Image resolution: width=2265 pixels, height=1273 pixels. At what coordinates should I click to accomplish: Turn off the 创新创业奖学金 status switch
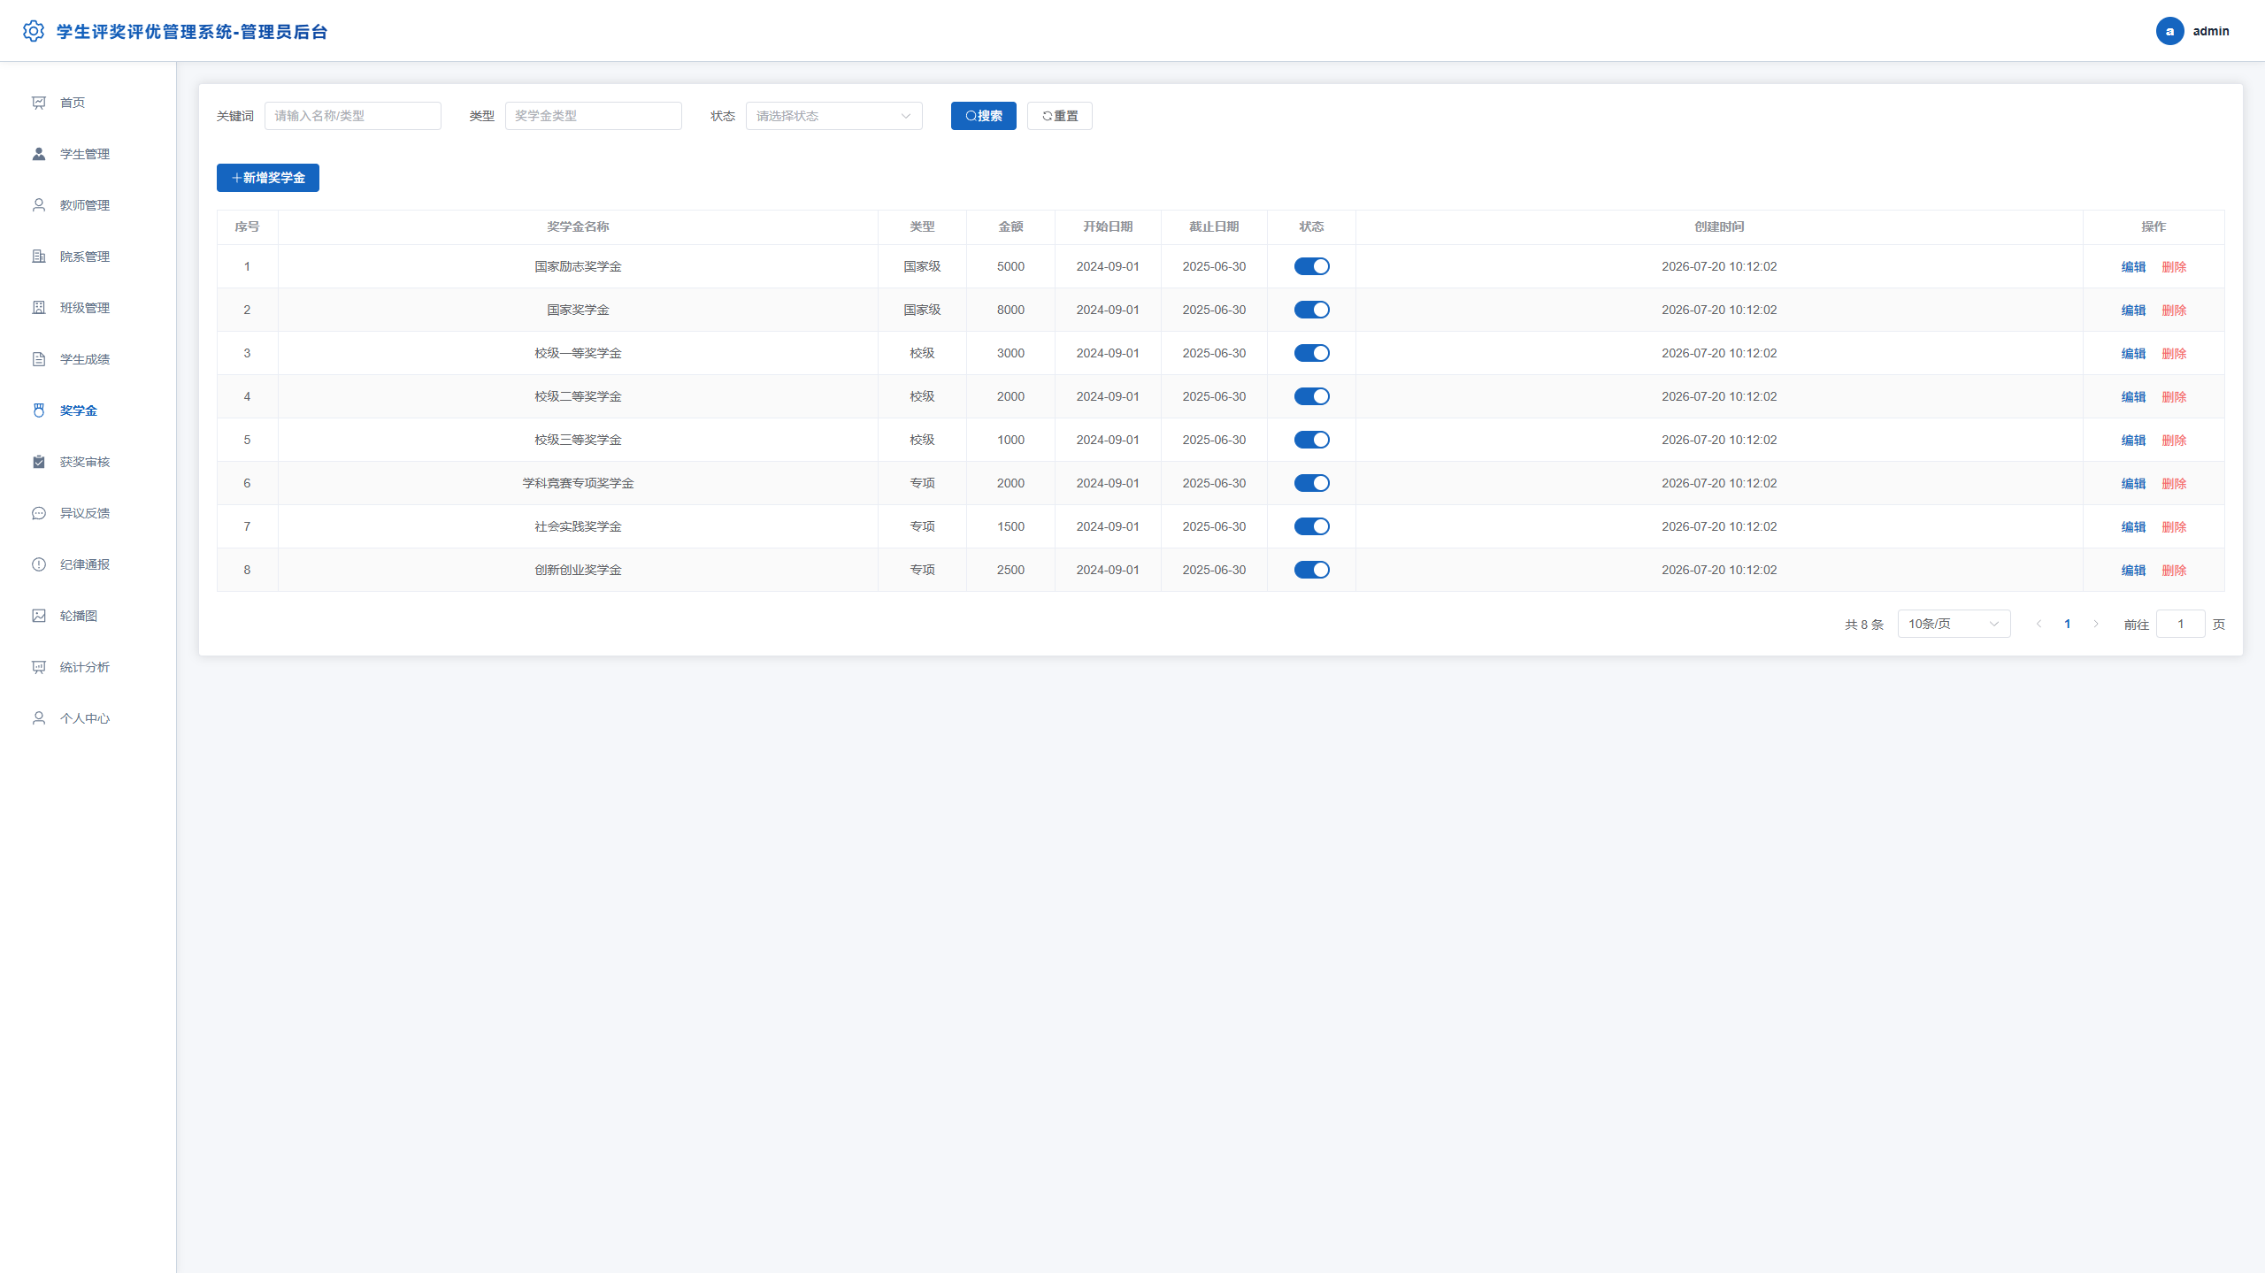coord(1311,570)
